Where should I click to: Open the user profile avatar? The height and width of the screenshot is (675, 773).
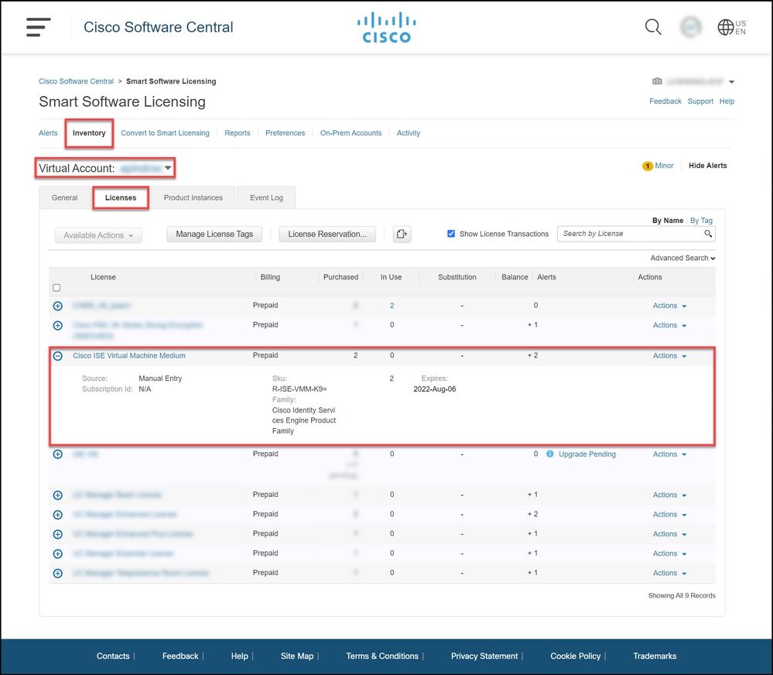(x=691, y=27)
